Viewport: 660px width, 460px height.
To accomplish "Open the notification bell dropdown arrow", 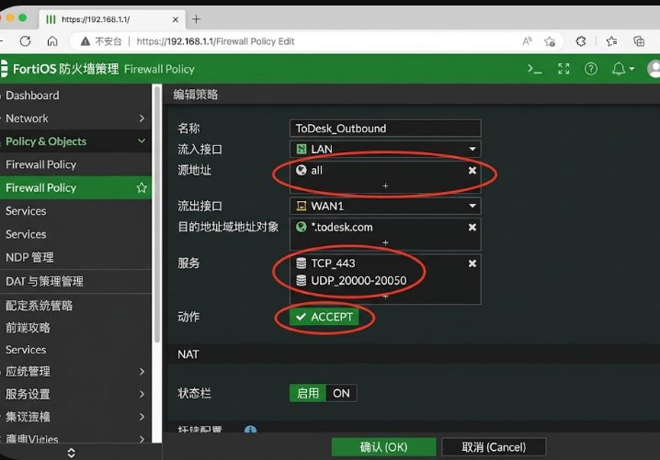I will (x=632, y=69).
